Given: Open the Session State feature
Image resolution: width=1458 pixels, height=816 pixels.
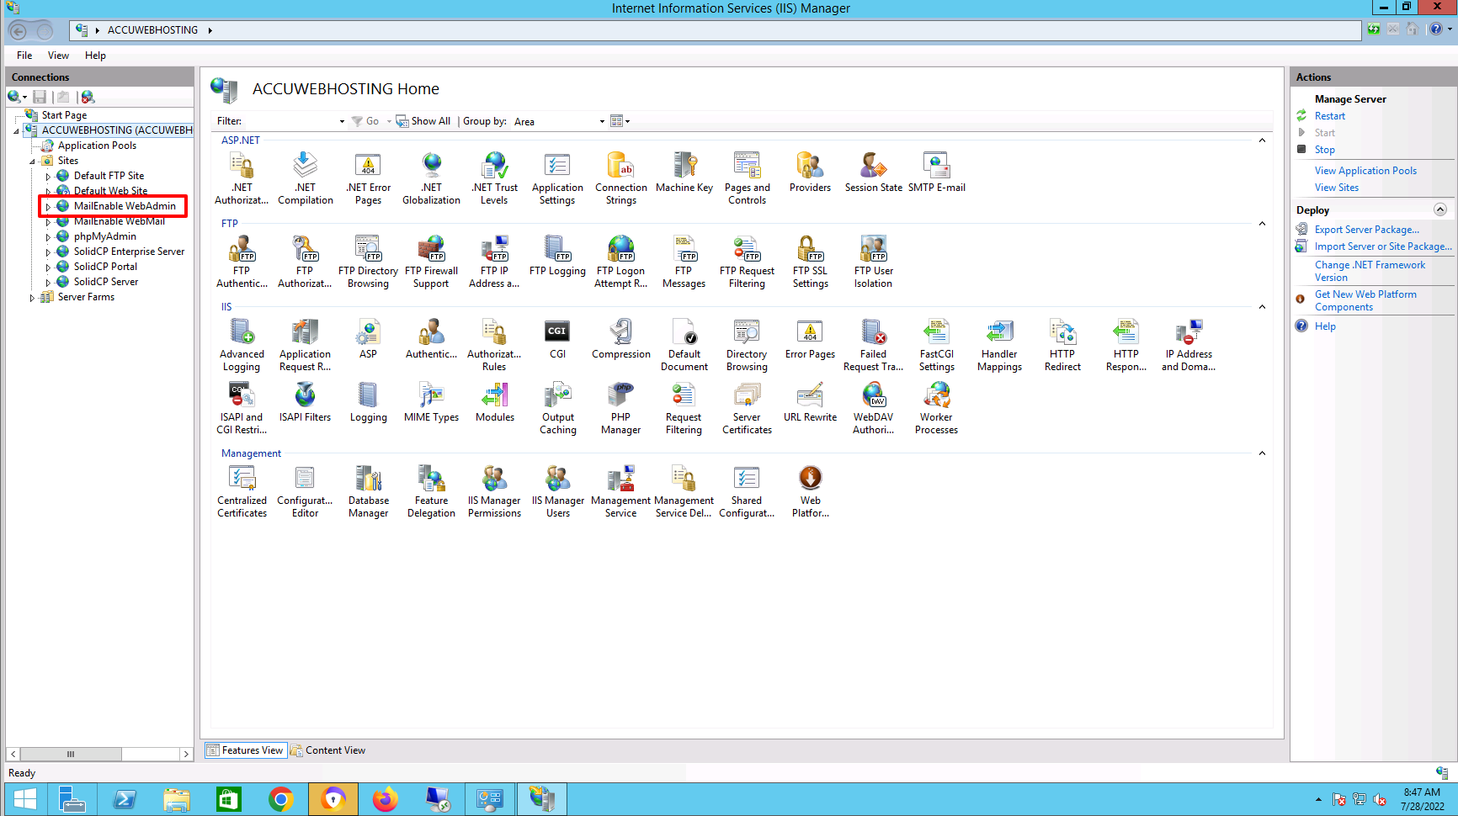Looking at the screenshot, I should pos(873,172).
